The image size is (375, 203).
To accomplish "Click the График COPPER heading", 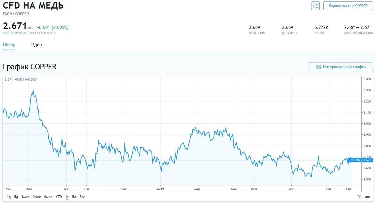I will [x=30, y=67].
